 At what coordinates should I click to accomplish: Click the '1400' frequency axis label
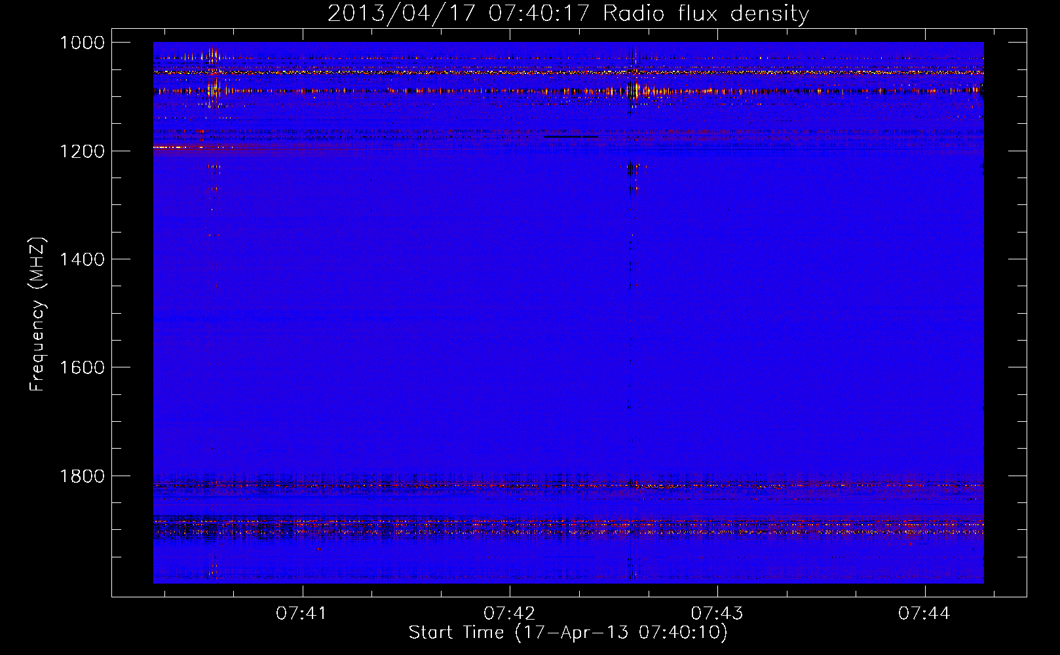pyautogui.click(x=82, y=259)
